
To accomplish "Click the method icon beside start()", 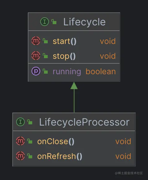I will [x=36, y=41].
